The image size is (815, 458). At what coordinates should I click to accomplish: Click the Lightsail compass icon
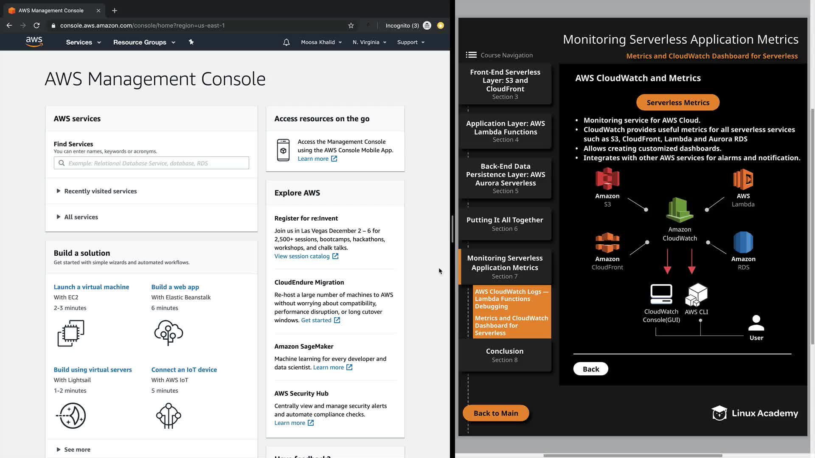pos(71,416)
